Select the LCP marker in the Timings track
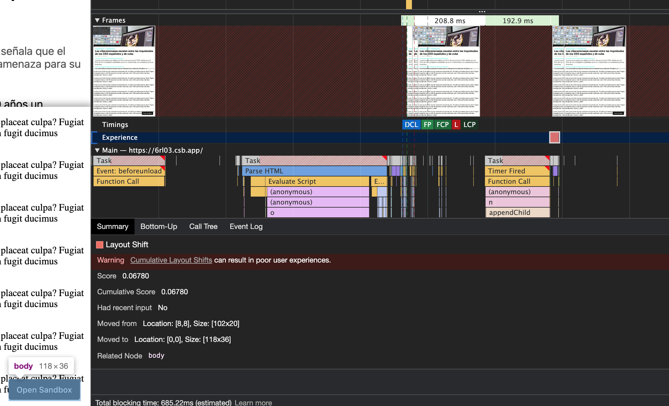 [x=470, y=125]
